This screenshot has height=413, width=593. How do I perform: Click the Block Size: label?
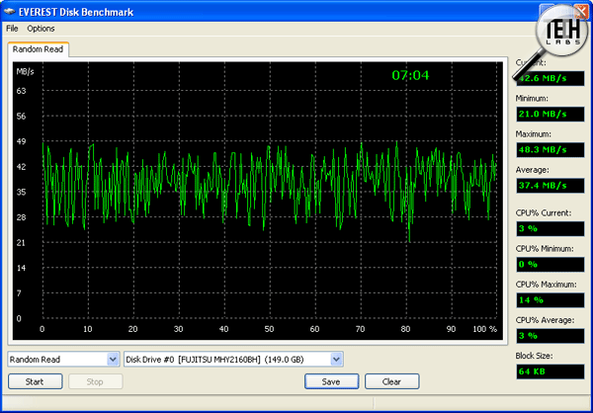[x=534, y=356]
